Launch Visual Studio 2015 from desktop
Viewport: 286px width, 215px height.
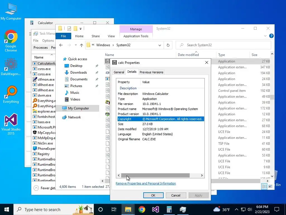(11, 124)
